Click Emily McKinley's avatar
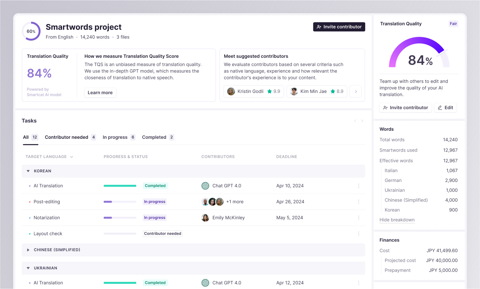 coord(205,217)
